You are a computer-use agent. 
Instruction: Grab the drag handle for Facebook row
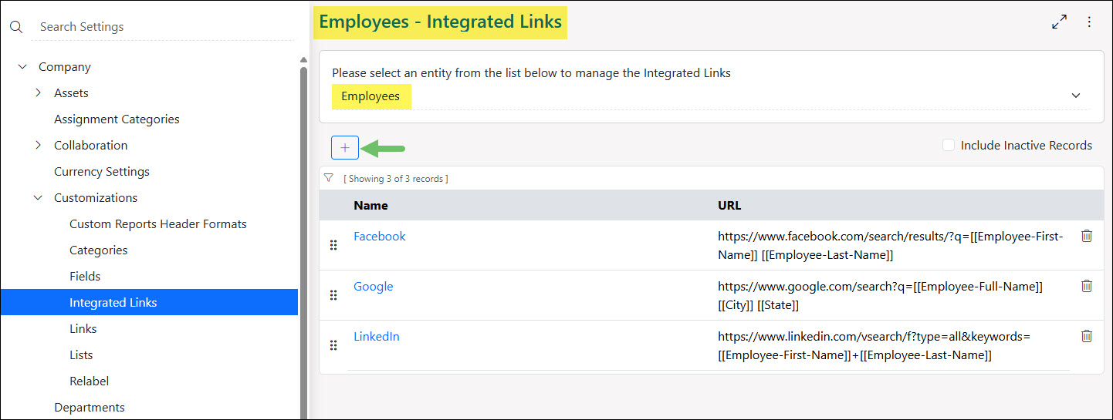333,245
